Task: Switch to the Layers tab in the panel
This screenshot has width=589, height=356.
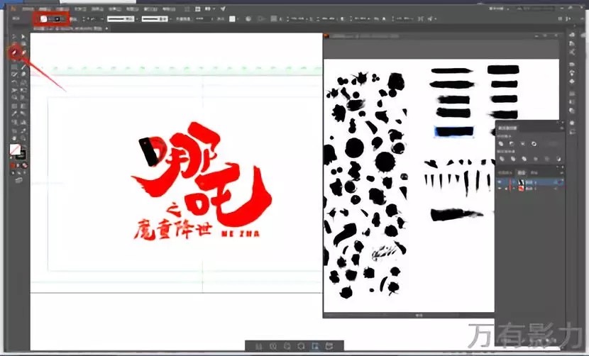Action: 522,172
